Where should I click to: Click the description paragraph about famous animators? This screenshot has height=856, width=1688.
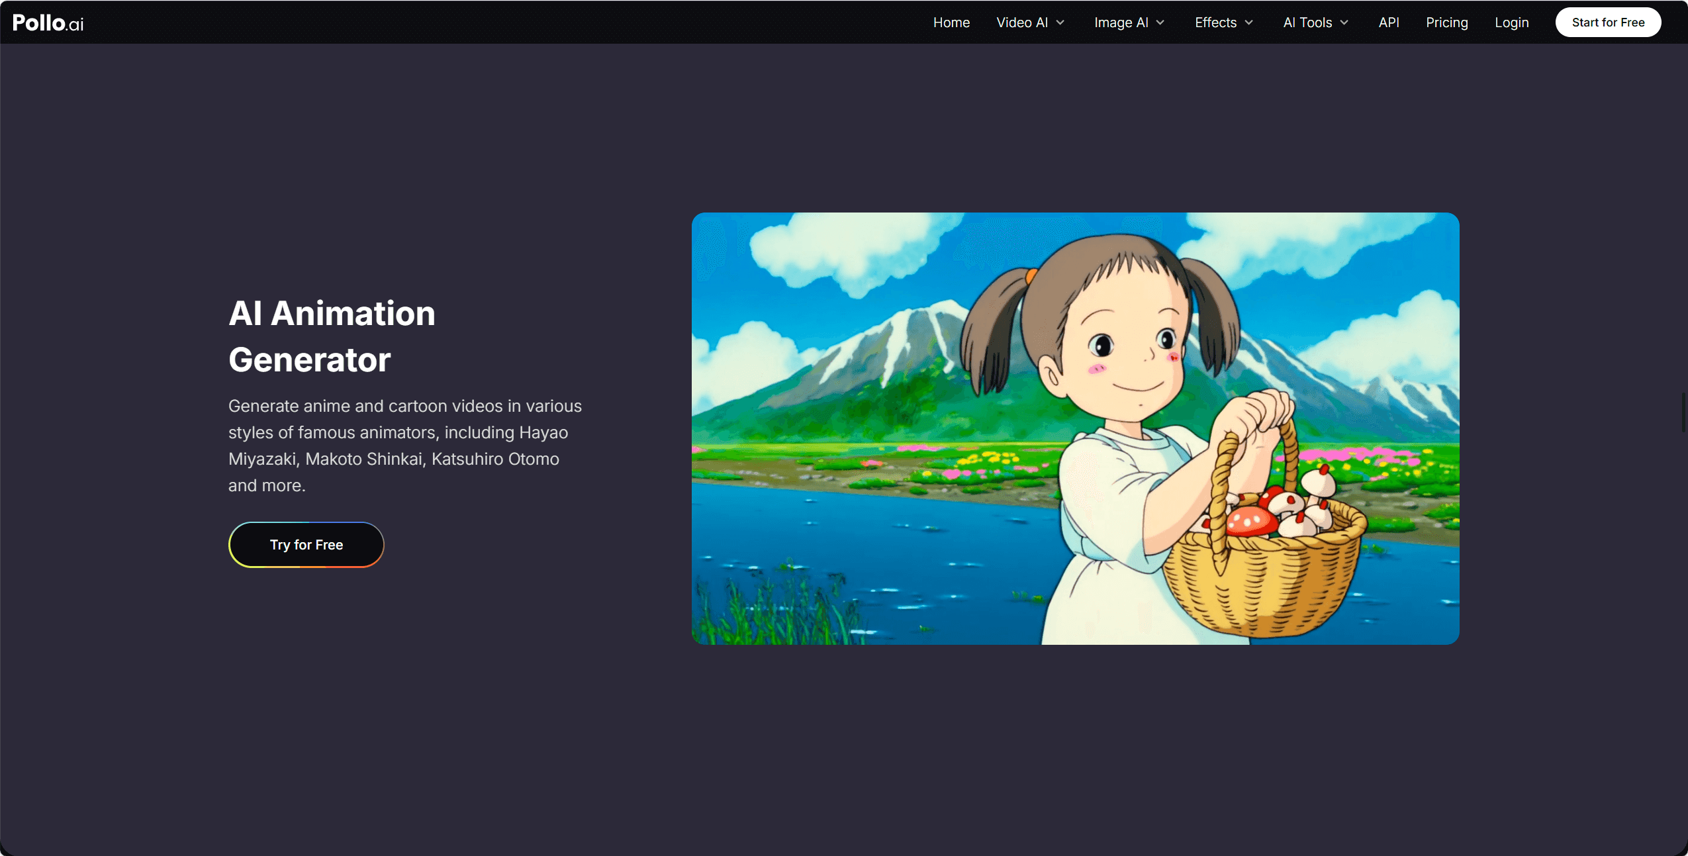[x=405, y=446]
